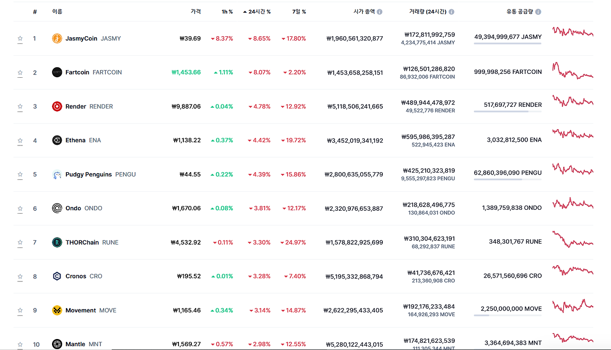The image size is (611, 350).
Task: Click the Movement yellow logo icon
Action: coord(57,310)
